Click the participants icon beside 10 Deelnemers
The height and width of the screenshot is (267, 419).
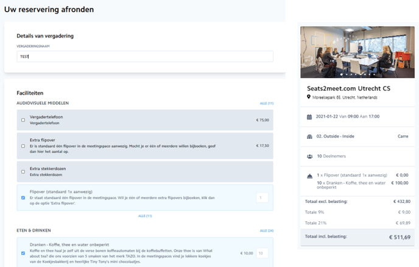pyautogui.click(x=309, y=155)
